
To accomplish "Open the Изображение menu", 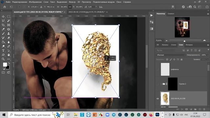I will point(35,2).
